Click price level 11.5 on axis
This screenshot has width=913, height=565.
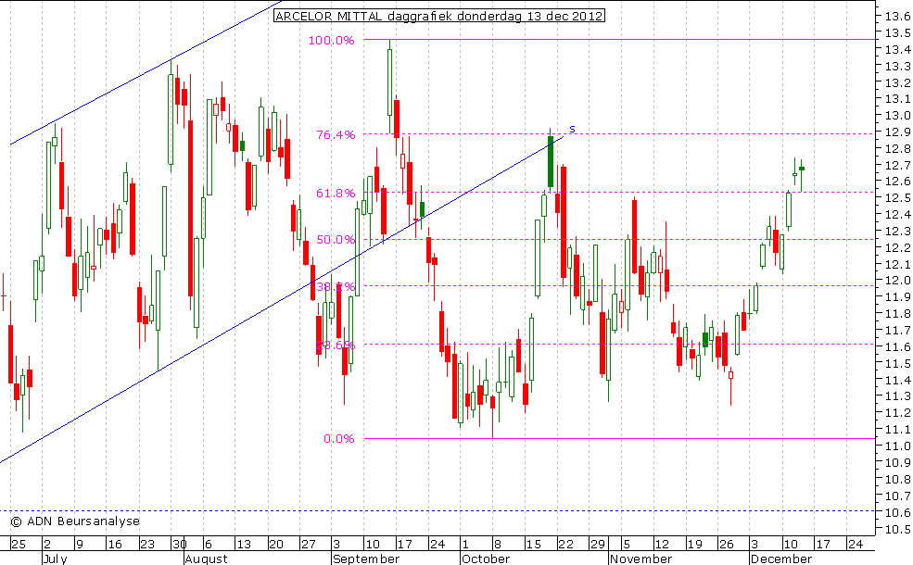897,364
